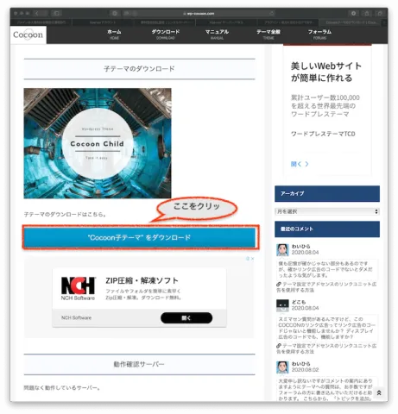
Task: Switch to the Xserver アカウント tab
Action: pos(103,22)
